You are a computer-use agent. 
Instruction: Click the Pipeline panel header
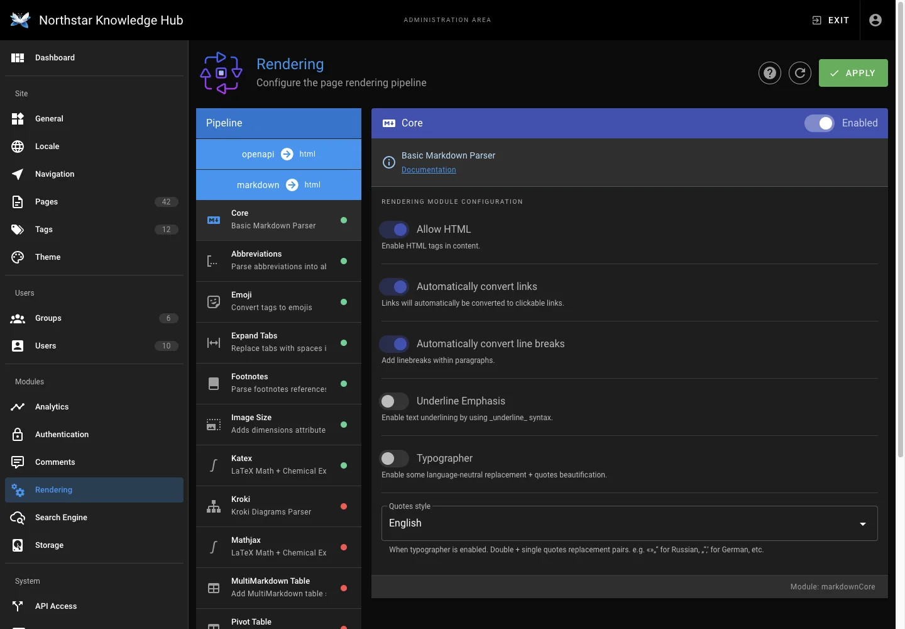[x=278, y=123]
